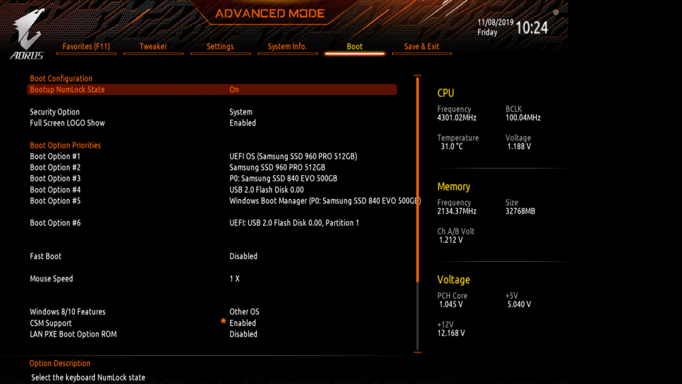Screen dimensions: 682x384
Task: Click the 10:24 clock display
Action: (531, 28)
